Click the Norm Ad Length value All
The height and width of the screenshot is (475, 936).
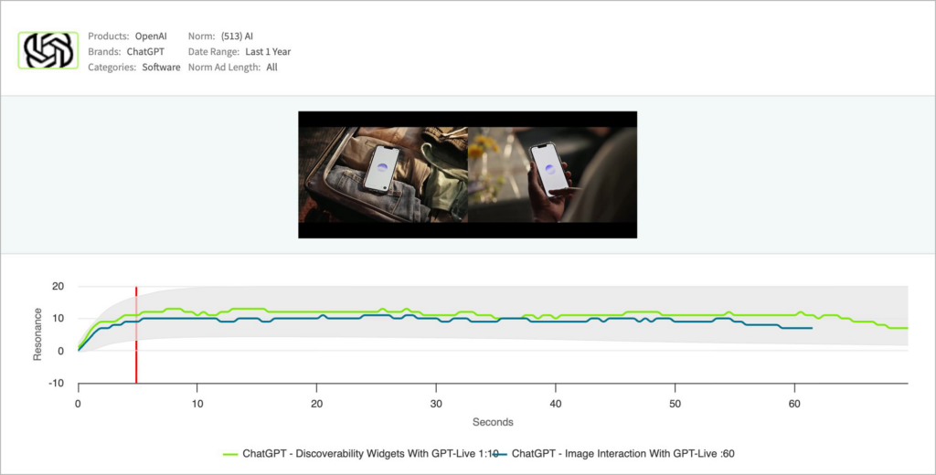click(271, 68)
